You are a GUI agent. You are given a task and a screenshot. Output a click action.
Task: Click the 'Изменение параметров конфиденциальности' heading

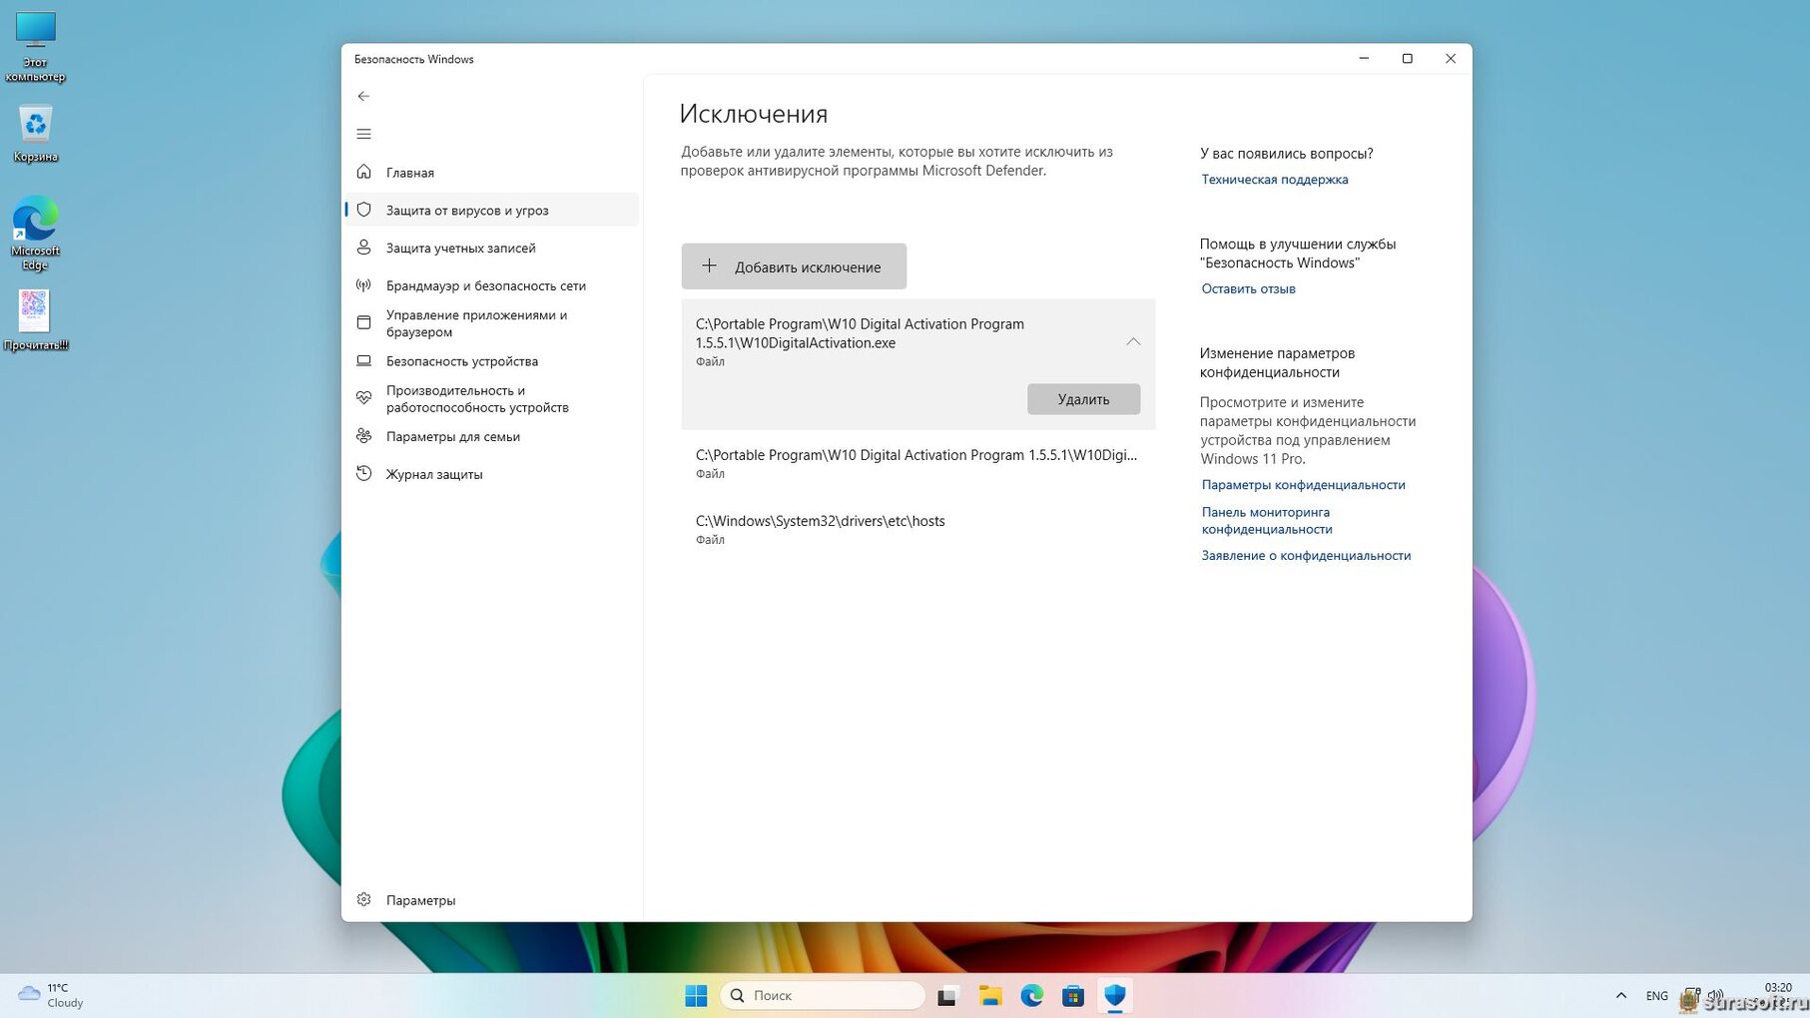1278,362
